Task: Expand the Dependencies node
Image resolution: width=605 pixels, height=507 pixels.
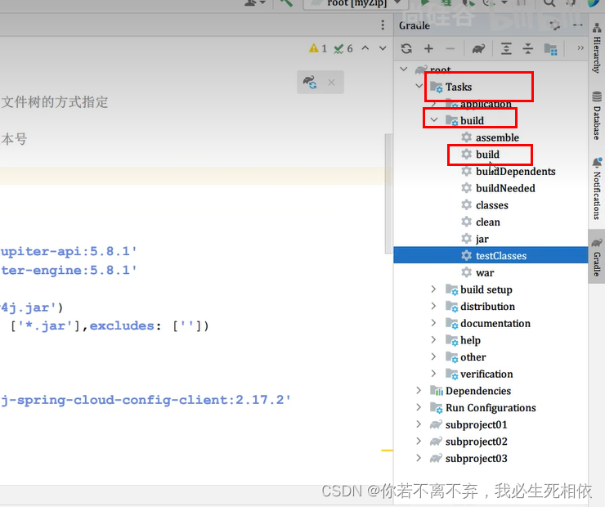Action: click(419, 391)
